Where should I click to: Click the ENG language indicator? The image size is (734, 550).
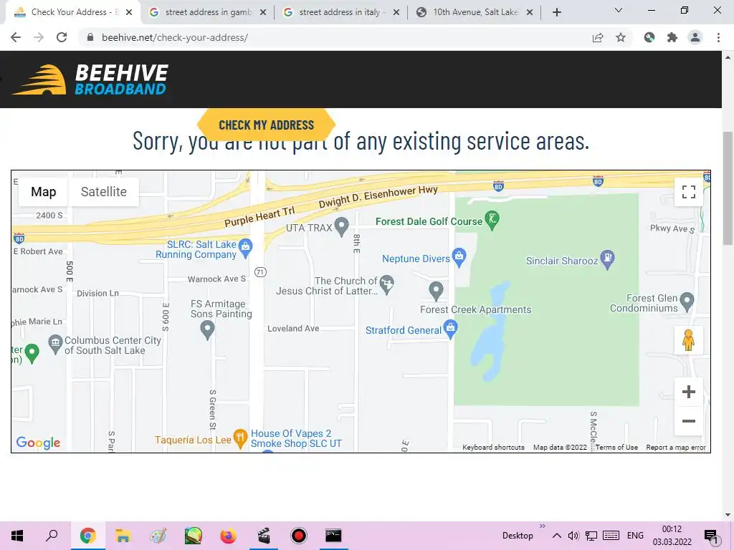click(635, 536)
